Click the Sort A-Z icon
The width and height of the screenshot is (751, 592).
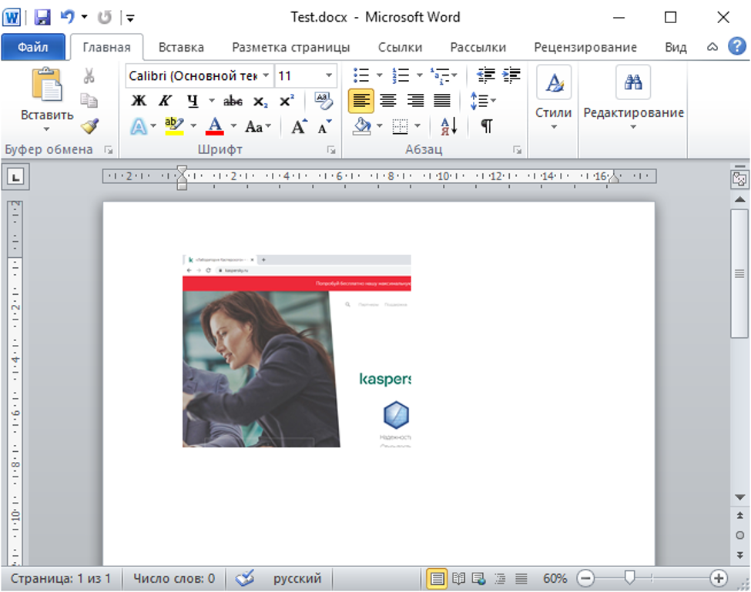449,126
